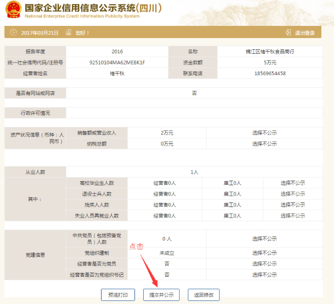This screenshot has height=304, width=334.
Task: Click the 您好！ greeting text
Action: (x=82, y=33)
